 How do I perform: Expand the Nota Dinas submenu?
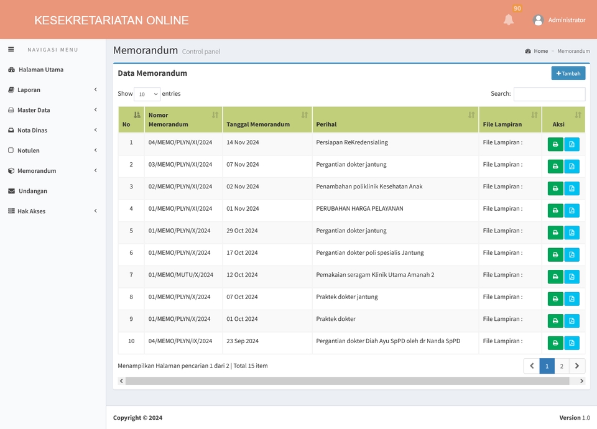point(11,130)
